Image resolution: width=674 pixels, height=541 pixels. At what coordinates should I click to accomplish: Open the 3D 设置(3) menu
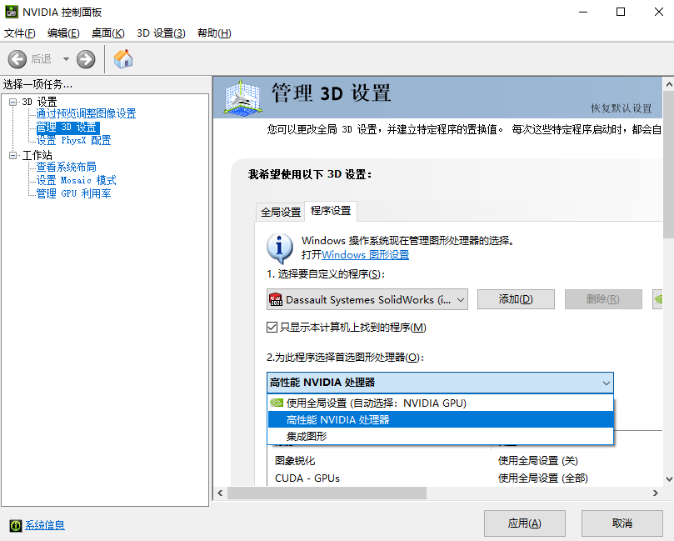click(161, 33)
